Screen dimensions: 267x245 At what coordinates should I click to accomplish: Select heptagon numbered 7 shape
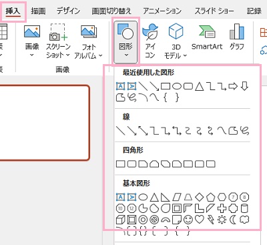click(x=233, y=197)
